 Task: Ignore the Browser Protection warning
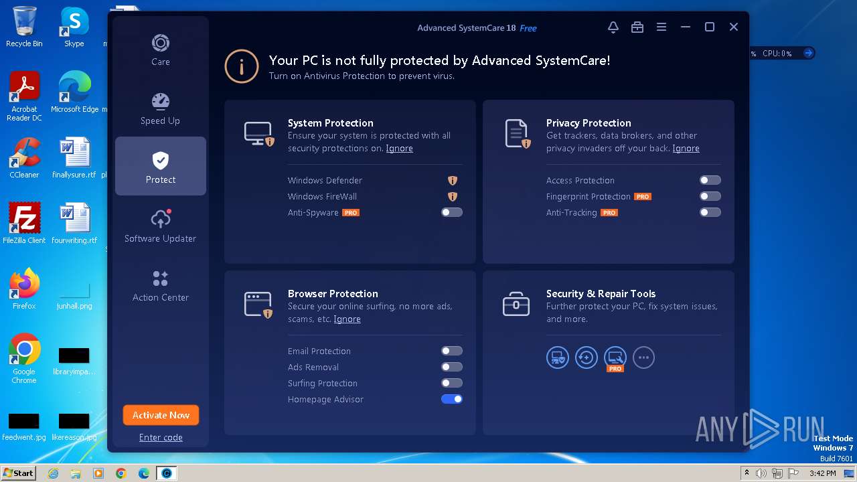click(347, 319)
